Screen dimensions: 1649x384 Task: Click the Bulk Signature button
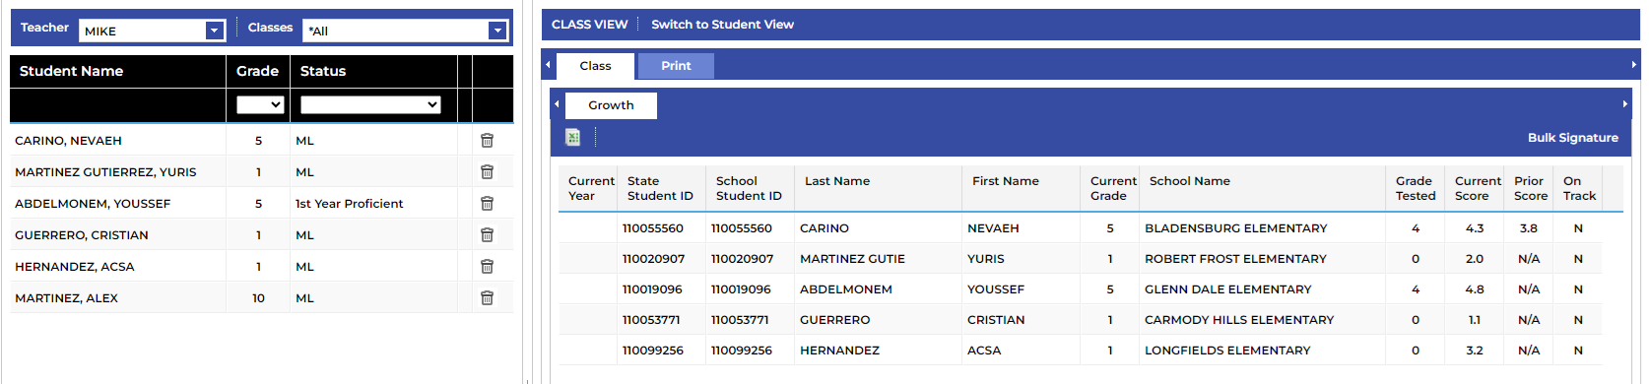point(1573,138)
